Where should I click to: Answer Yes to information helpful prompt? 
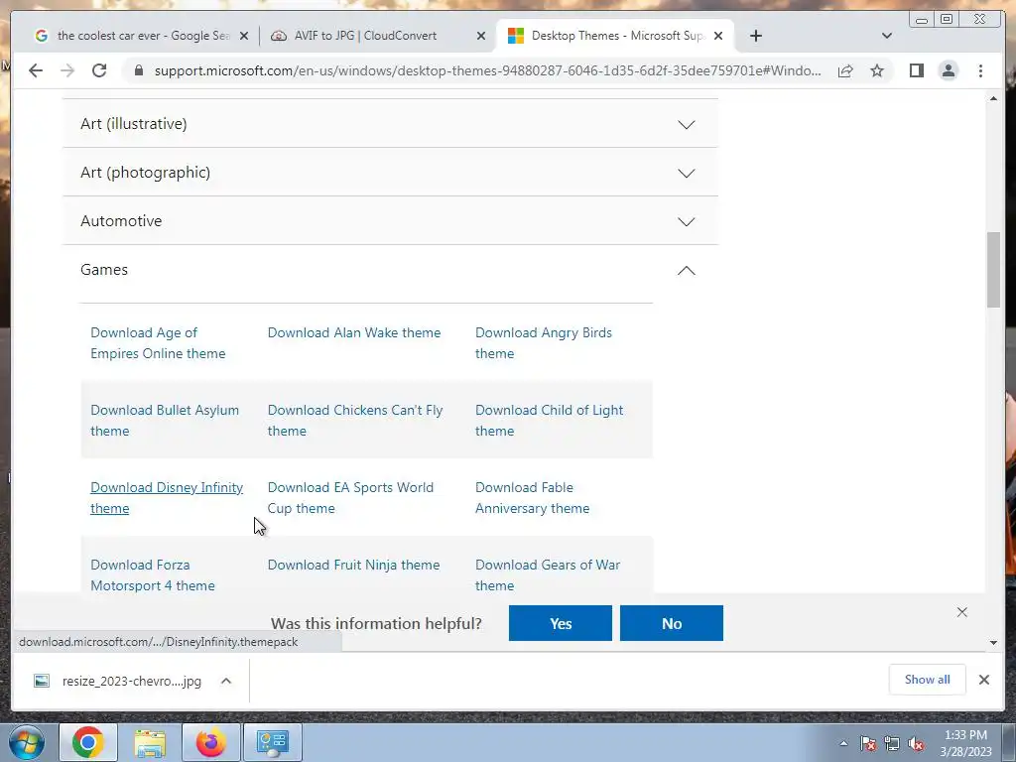[561, 623]
